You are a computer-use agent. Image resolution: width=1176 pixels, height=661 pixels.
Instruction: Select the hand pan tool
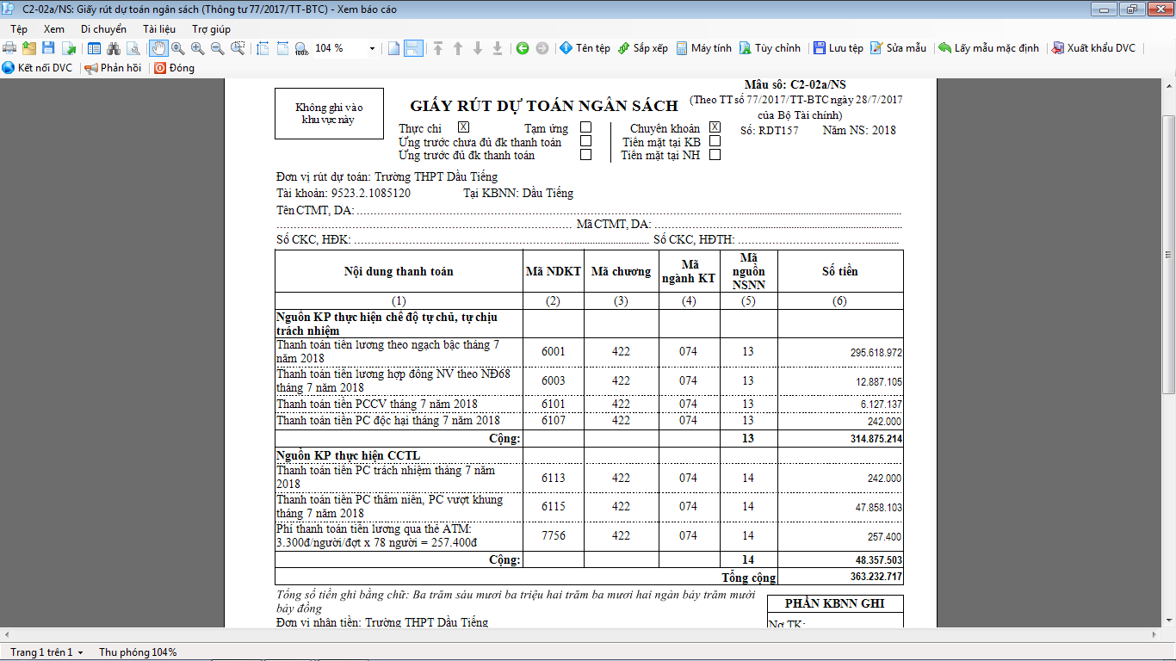[x=158, y=48]
